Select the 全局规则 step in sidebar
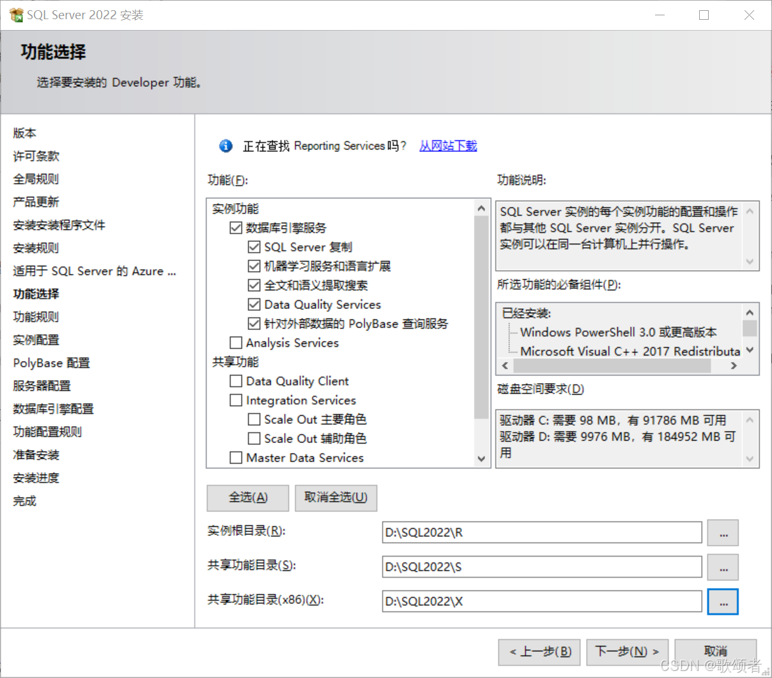This screenshot has height=678, width=772. click(36, 179)
